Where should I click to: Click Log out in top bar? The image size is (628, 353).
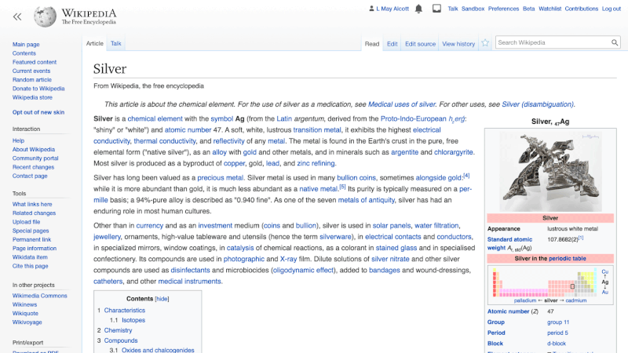[x=611, y=9]
